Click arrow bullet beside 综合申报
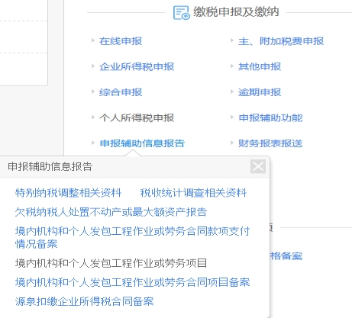The image size is (352, 318). pyautogui.click(x=93, y=92)
